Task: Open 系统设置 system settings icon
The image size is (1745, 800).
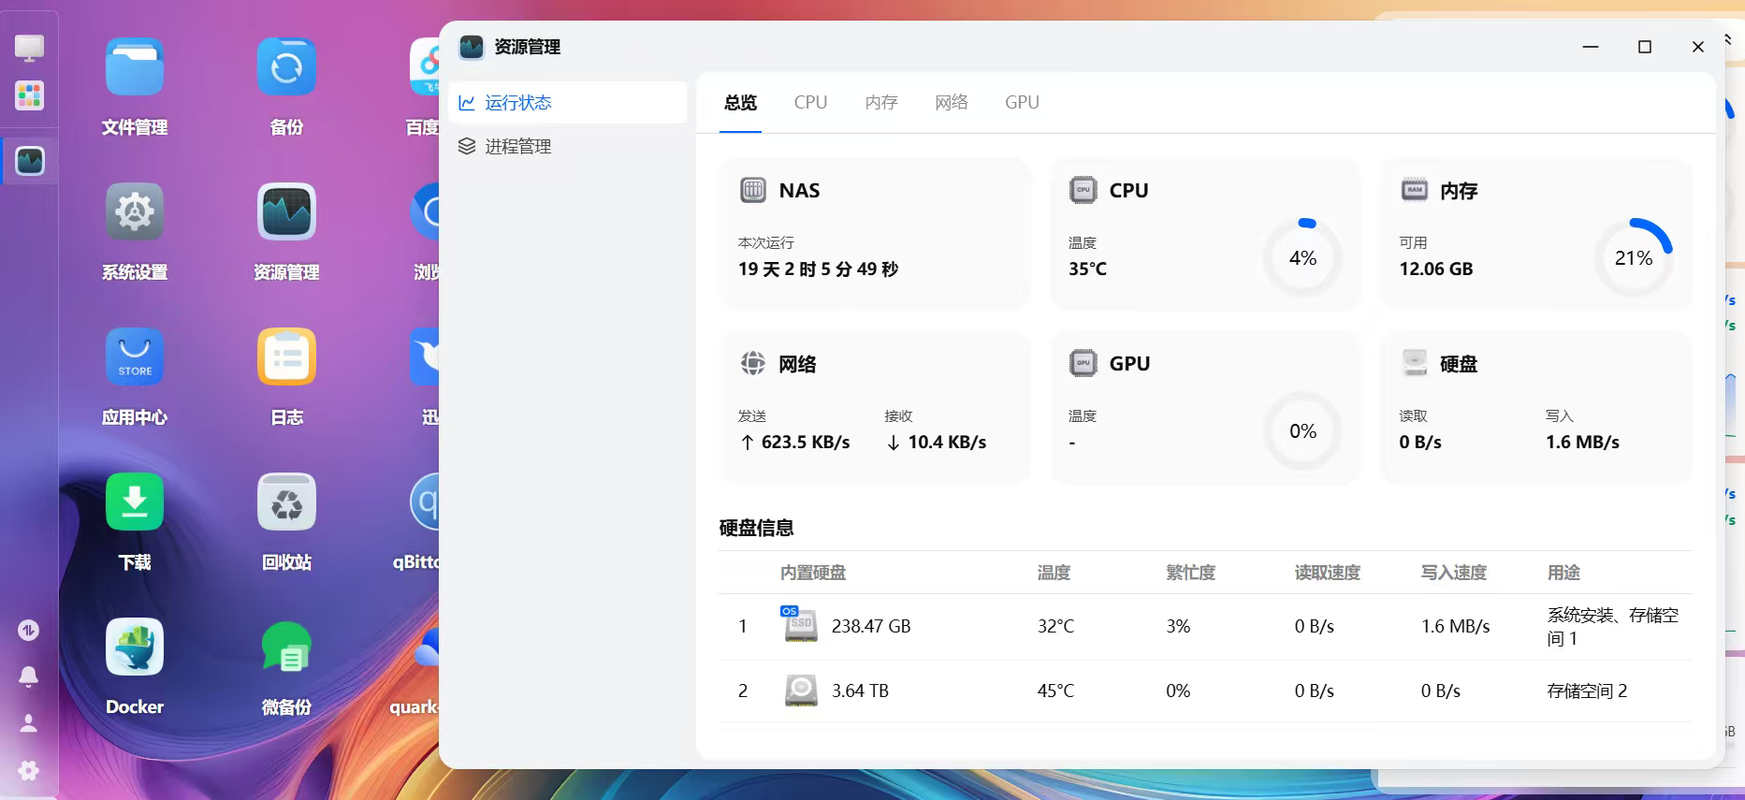Action: tap(135, 211)
